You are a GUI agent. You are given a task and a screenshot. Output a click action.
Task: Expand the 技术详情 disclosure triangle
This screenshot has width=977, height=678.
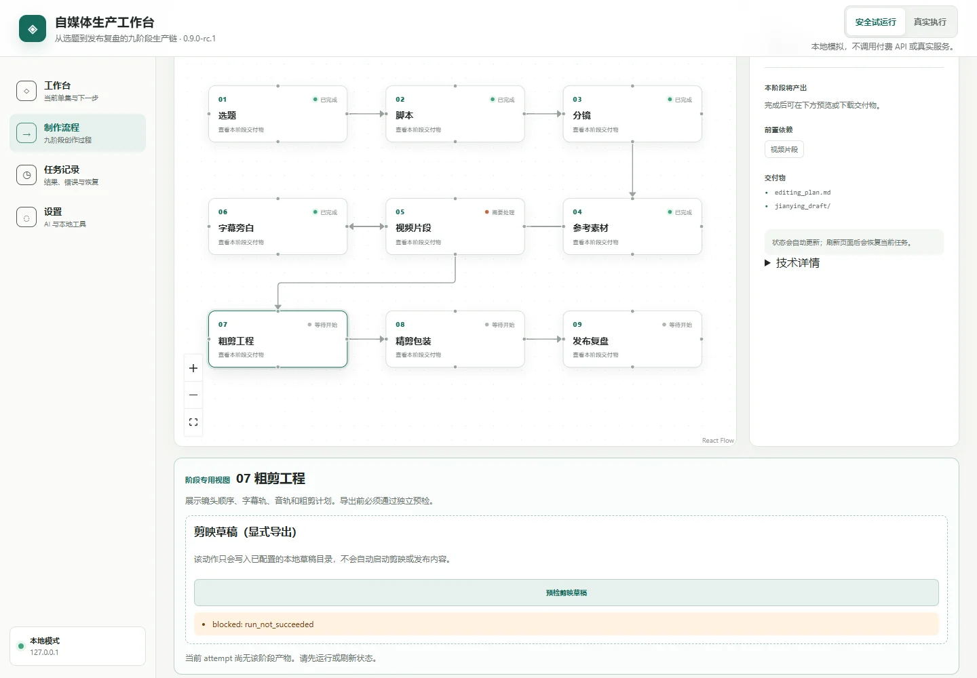click(x=768, y=263)
